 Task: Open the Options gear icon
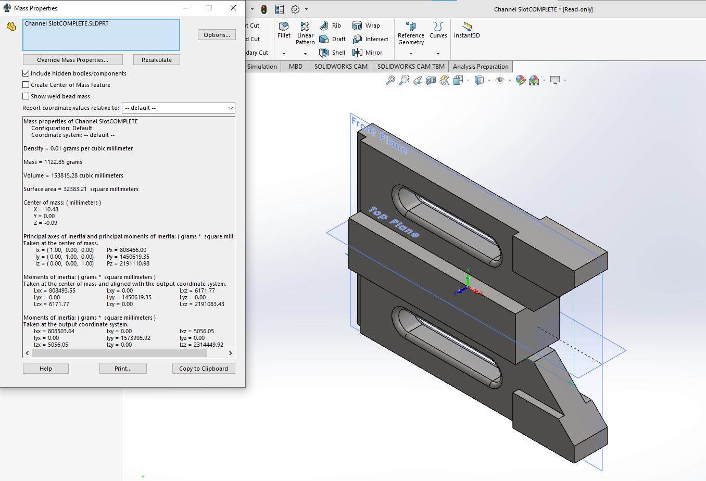[x=295, y=9]
